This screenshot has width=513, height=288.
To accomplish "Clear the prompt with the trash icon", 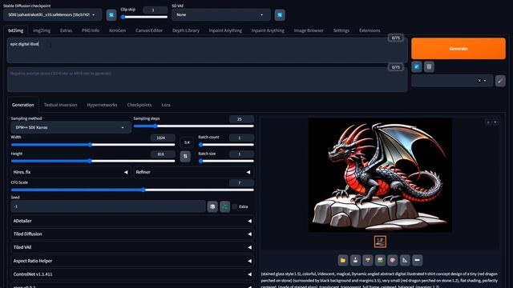I will 430,67.
